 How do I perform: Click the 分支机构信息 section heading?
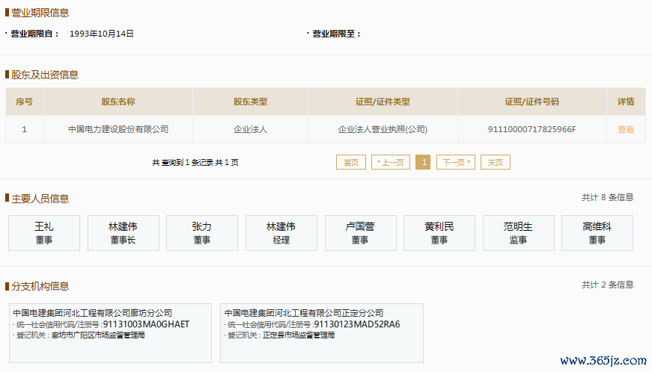coord(40,286)
